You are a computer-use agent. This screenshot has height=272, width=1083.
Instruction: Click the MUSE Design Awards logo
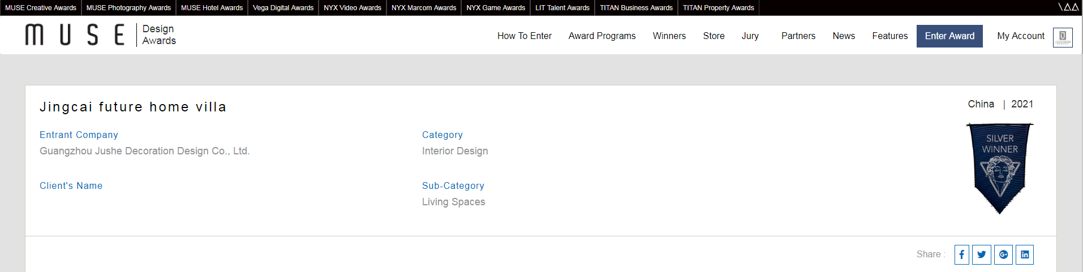tap(101, 35)
